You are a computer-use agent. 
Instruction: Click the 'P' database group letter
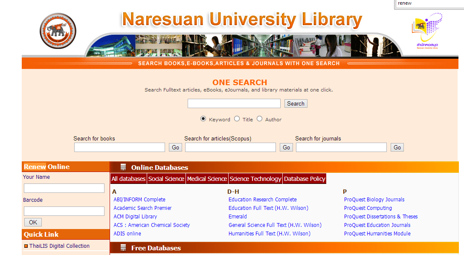(x=345, y=192)
